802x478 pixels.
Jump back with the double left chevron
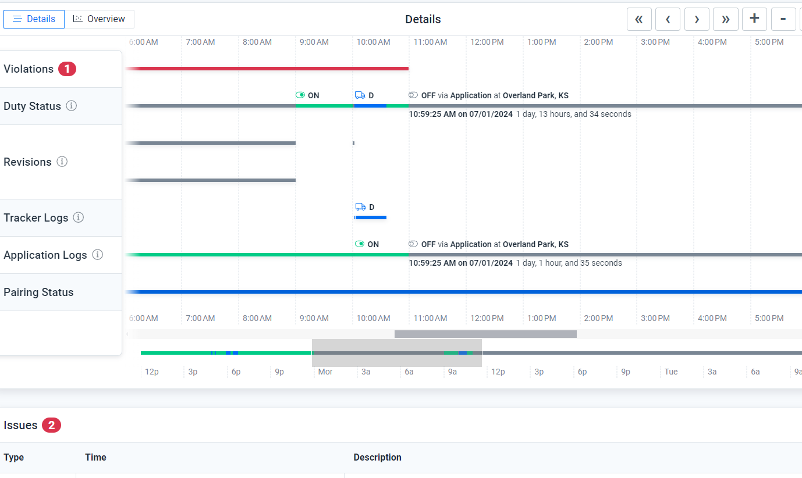[x=639, y=19]
